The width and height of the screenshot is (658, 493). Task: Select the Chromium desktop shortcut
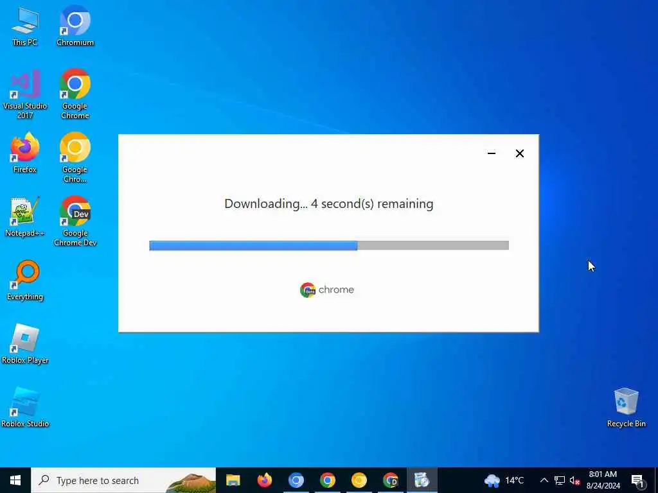75,26
